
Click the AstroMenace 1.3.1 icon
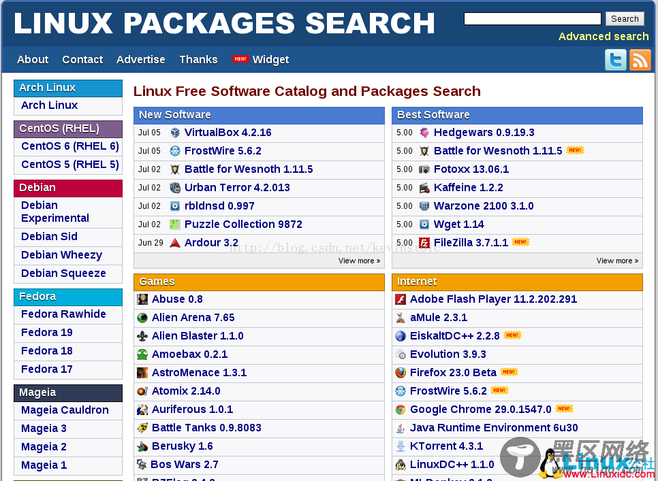pos(142,373)
